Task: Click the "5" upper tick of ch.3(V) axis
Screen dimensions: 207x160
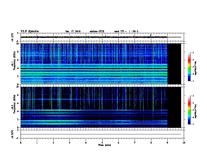Action: click(18, 130)
